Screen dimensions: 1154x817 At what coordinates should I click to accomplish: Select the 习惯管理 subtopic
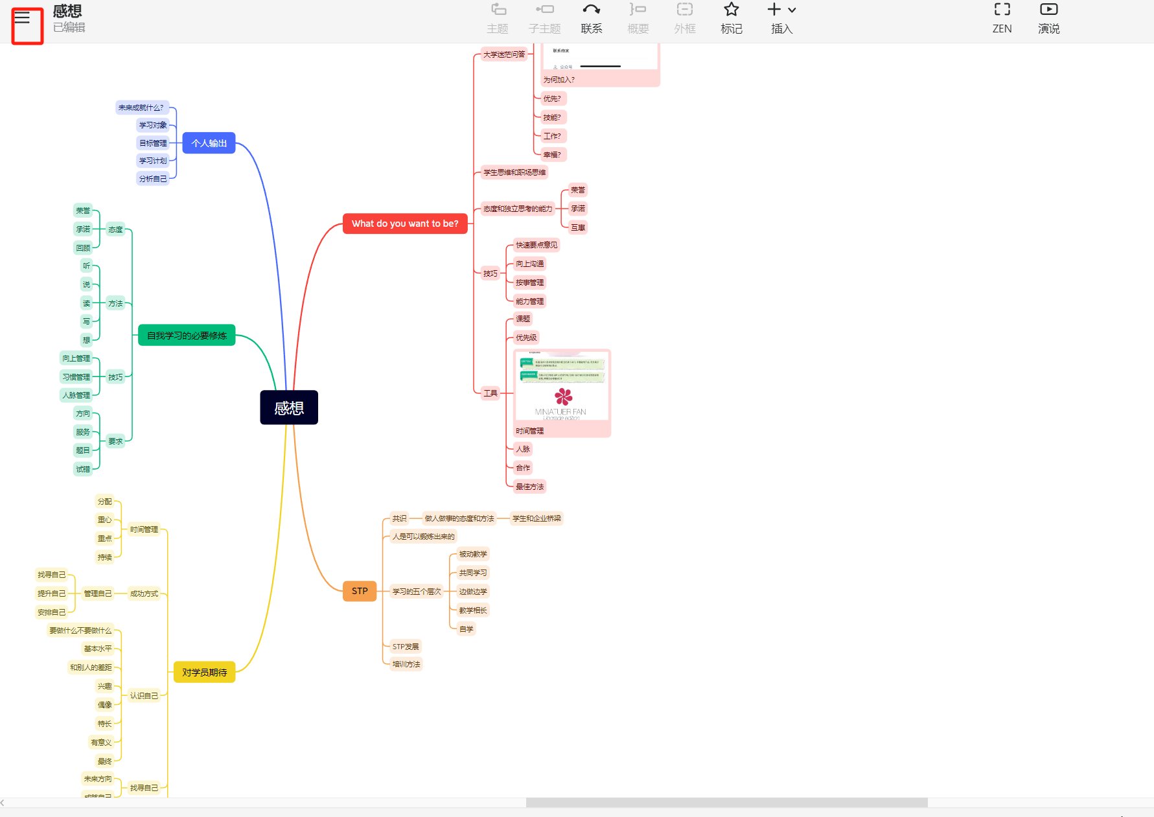tap(76, 377)
